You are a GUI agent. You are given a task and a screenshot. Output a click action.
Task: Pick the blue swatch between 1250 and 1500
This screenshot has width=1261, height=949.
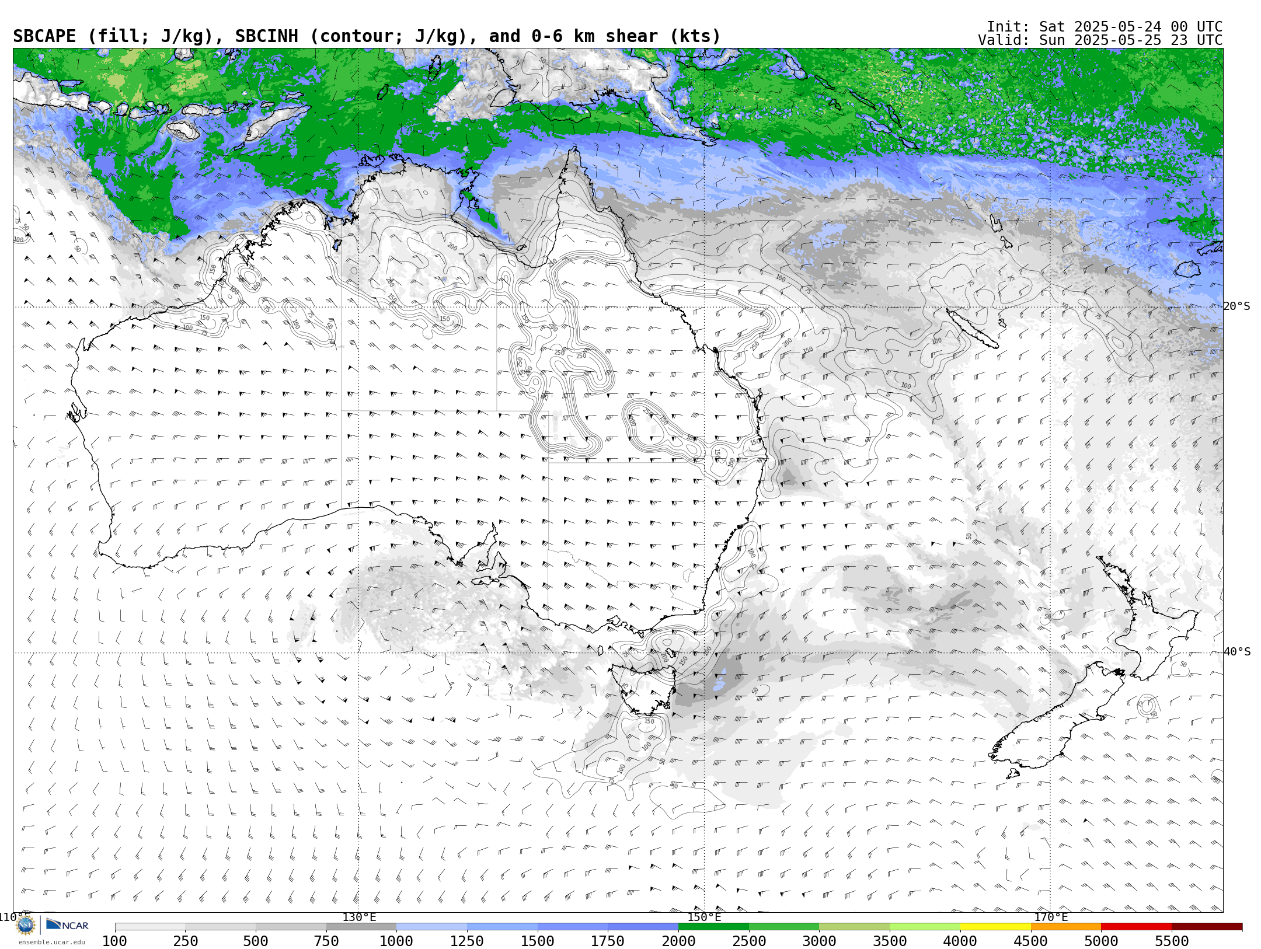[x=503, y=927]
